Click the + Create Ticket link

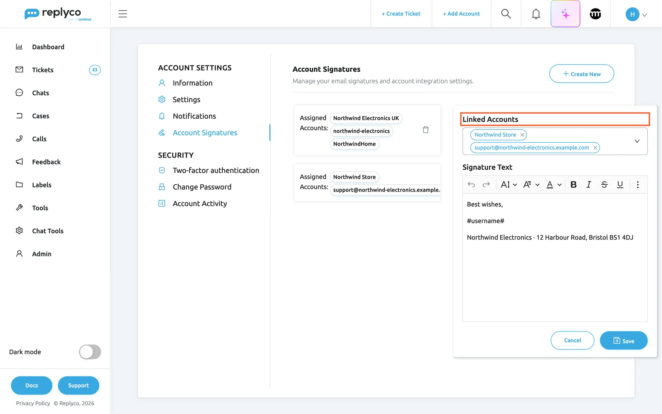click(401, 14)
